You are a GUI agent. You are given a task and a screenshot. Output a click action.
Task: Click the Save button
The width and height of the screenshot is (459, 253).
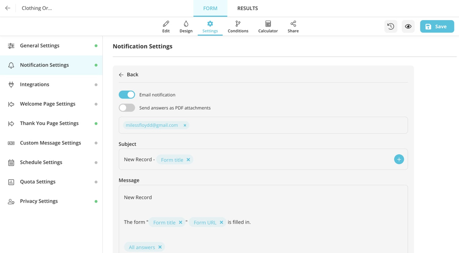pyautogui.click(x=437, y=27)
